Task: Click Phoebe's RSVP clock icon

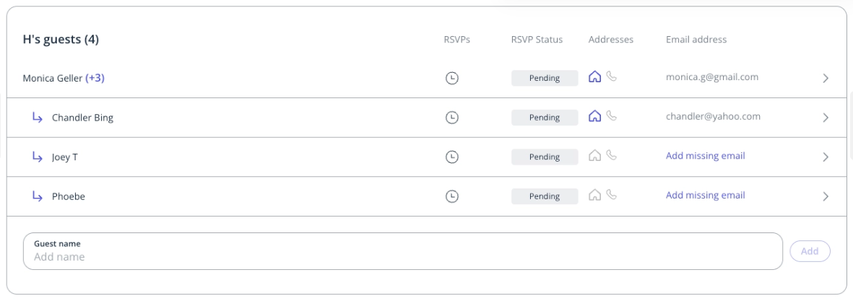Action: click(x=452, y=196)
